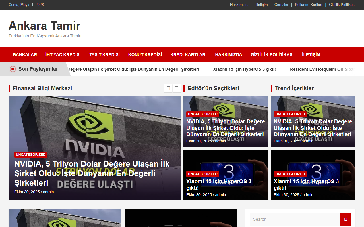Open NVIDIA article in Editör'ün Seçtikleri
This screenshot has height=227, width=364.
226,128
